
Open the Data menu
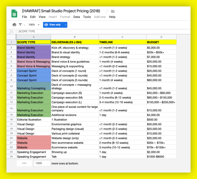pyautogui.click(x=76, y=17)
